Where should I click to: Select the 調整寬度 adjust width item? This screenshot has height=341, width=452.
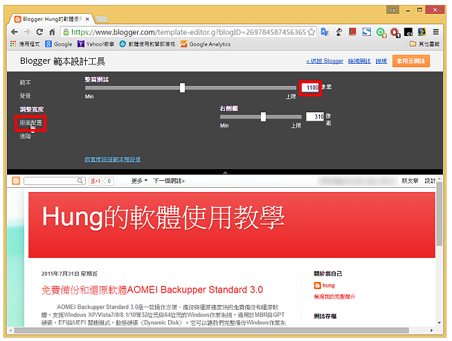[x=31, y=109]
